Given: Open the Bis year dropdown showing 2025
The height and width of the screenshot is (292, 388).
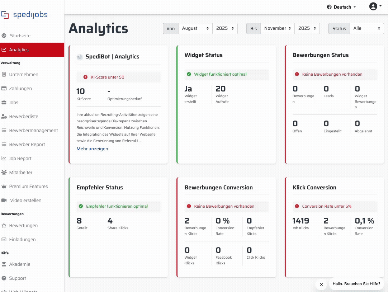Looking at the screenshot, I should coord(307,28).
